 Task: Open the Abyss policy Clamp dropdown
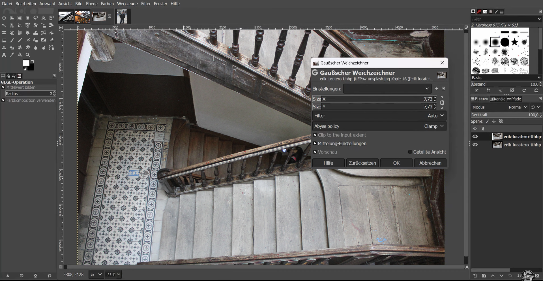[x=433, y=126]
